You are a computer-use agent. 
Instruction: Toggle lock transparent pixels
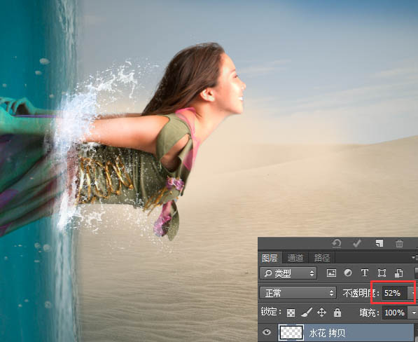[x=291, y=313]
